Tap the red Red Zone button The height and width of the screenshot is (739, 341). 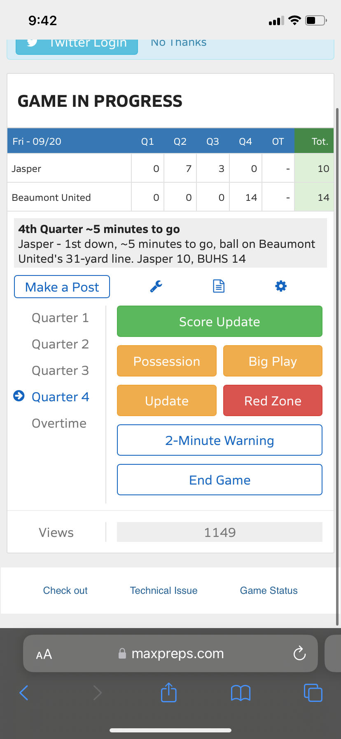pos(273,400)
